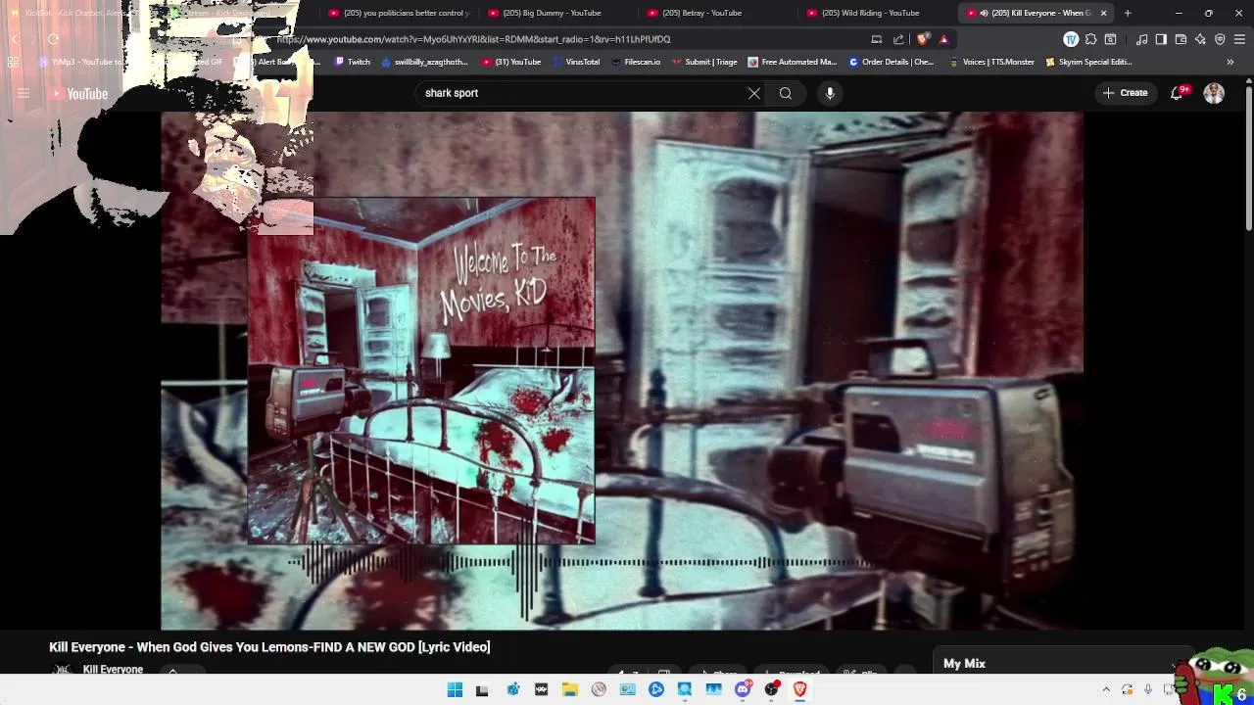Image resolution: width=1254 pixels, height=705 pixels.
Task: Click the install app icon in address bar
Action: (x=877, y=39)
